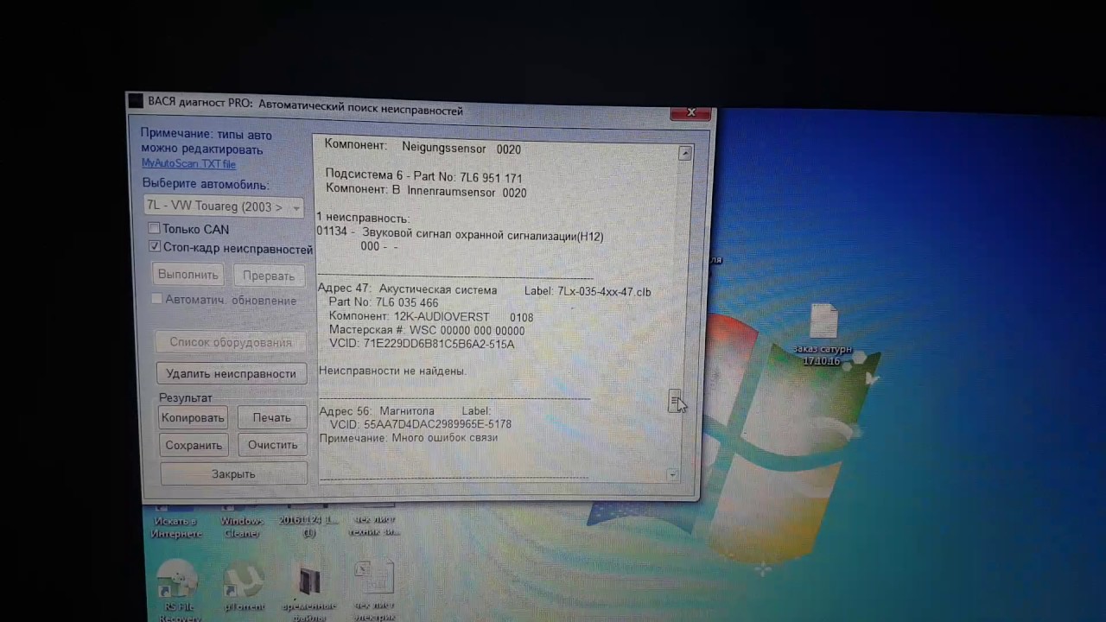Click 'Примечание: Много ошибок связи' line
The height and width of the screenshot is (622, 1106).
(x=409, y=438)
